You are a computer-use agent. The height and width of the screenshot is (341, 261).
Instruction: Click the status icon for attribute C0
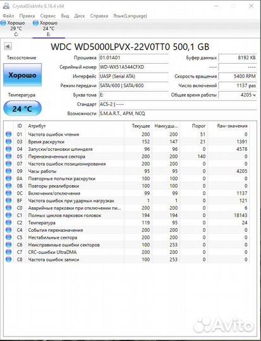click(8, 208)
